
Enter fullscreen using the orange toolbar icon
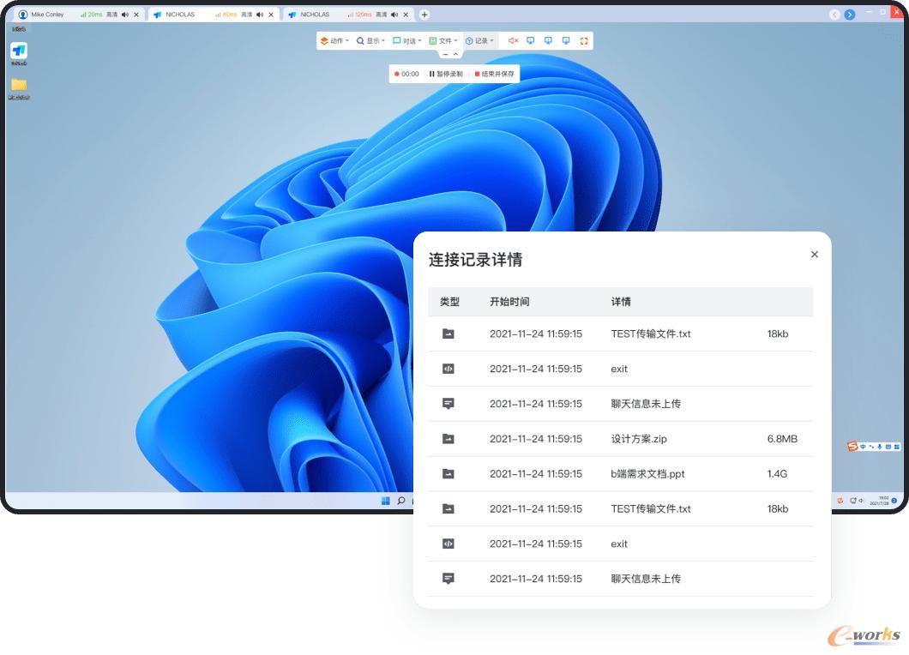[x=584, y=40]
